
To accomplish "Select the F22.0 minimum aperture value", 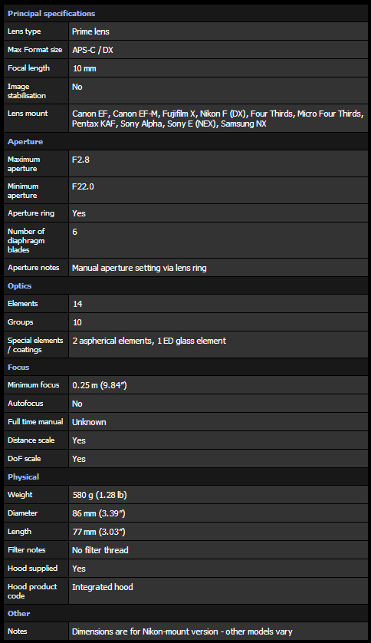I will click(x=83, y=186).
